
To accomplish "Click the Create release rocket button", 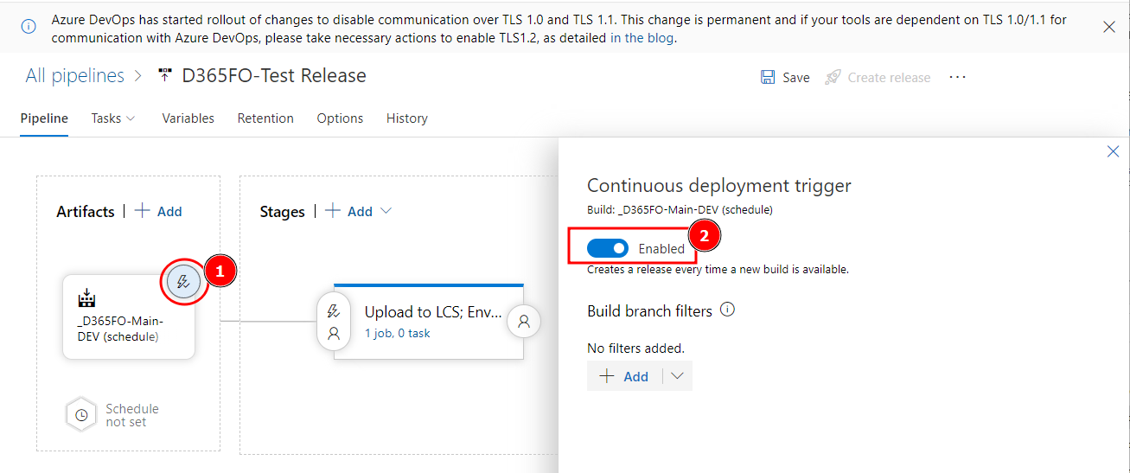I will [x=878, y=78].
